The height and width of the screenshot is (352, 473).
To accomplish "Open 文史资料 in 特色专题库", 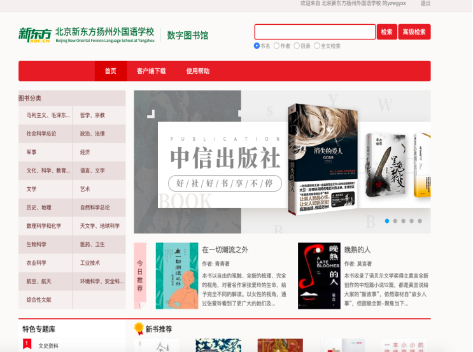I will pyautogui.click(x=48, y=346).
